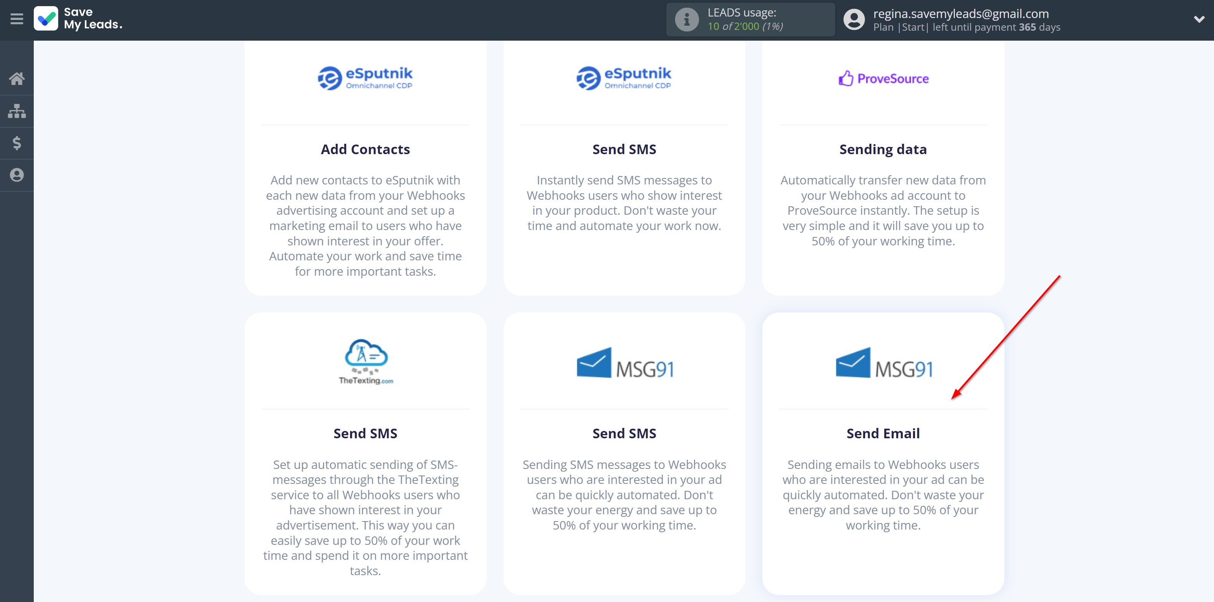Click MSG91 logo on Send SMS card
Image resolution: width=1214 pixels, height=602 pixels.
pyautogui.click(x=625, y=363)
